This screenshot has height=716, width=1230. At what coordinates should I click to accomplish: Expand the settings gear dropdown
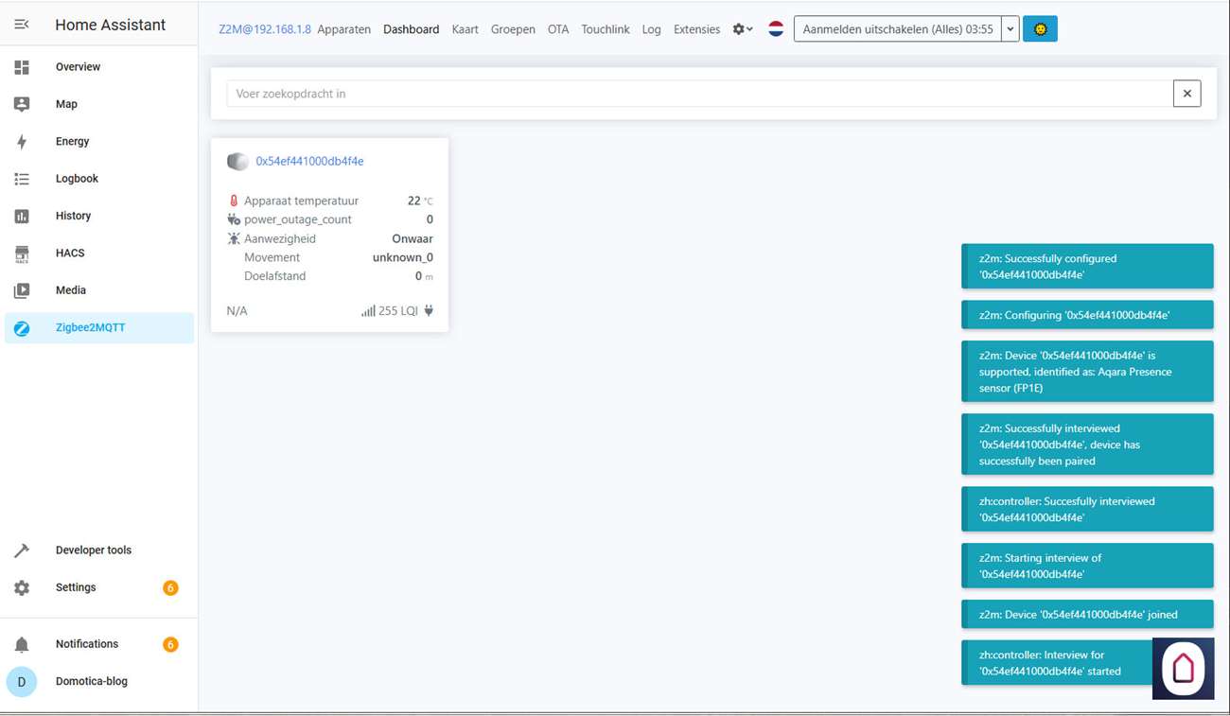click(x=743, y=29)
